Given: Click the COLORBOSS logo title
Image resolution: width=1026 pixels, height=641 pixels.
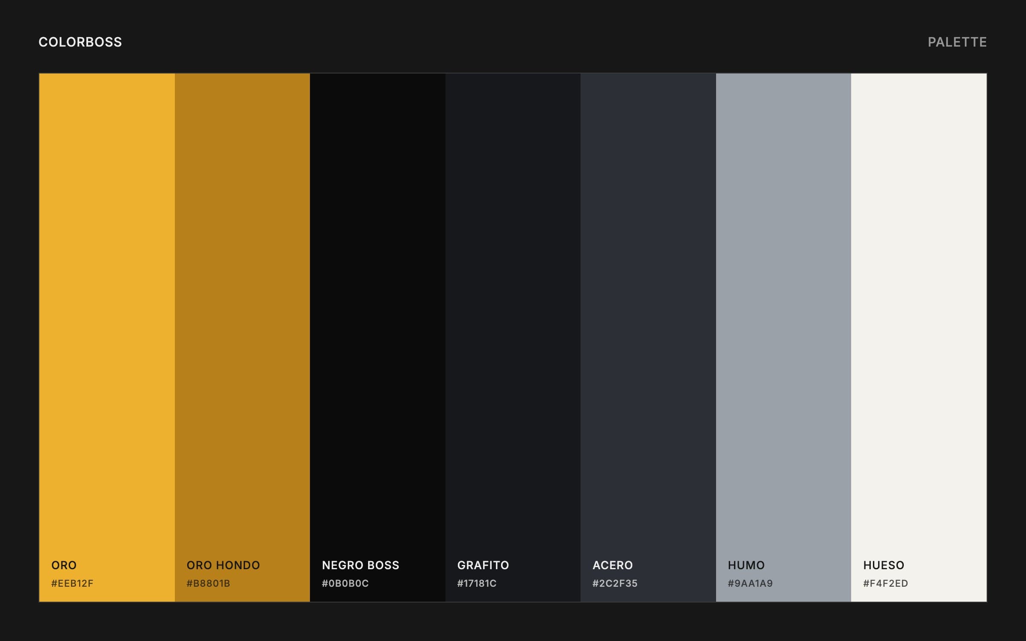Looking at the screenshot, I should [80, 42].
